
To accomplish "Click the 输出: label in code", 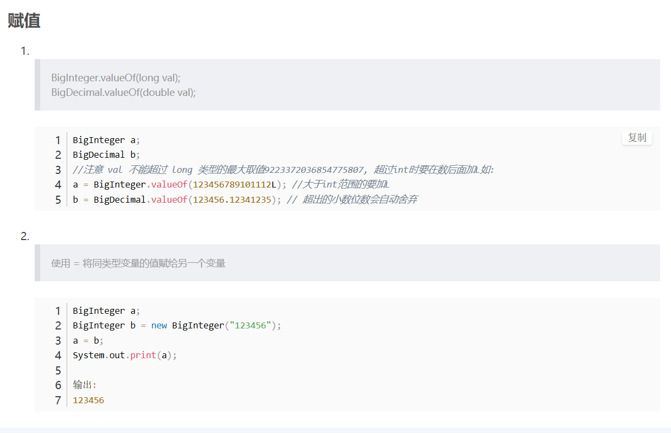I will pyautogui.click(x=85, y=385).
